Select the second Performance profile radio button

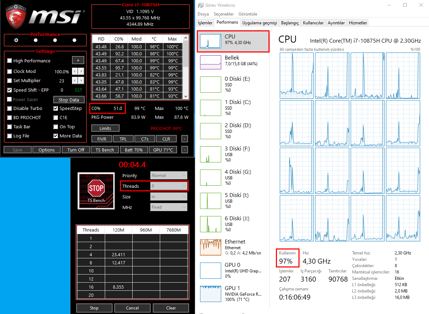coord(36,40)
